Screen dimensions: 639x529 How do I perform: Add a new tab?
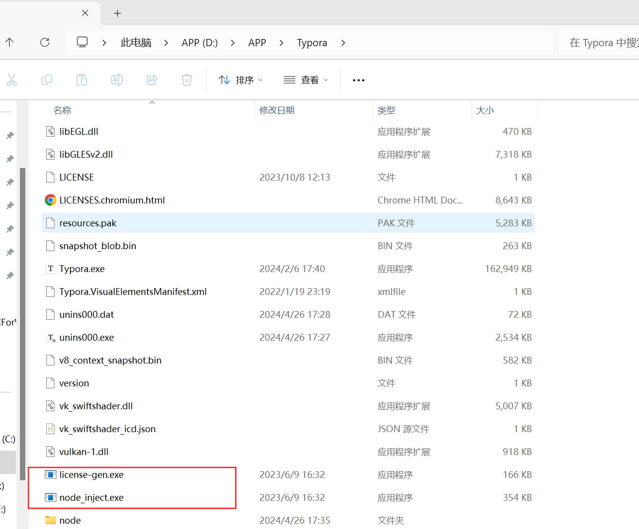pos(117,13)
